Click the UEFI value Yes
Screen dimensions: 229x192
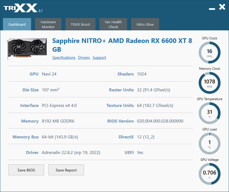tap(140, 152)
